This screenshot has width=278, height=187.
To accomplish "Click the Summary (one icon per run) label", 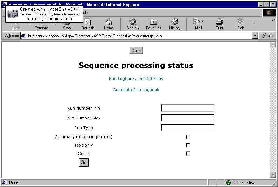I will coord(84,137).
